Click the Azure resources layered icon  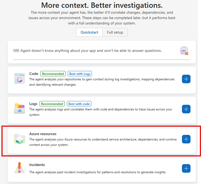click(19, 139)
